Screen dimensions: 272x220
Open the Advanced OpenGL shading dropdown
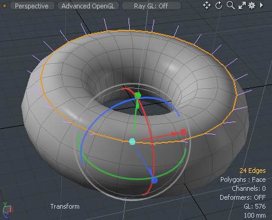tap(88, 6)
